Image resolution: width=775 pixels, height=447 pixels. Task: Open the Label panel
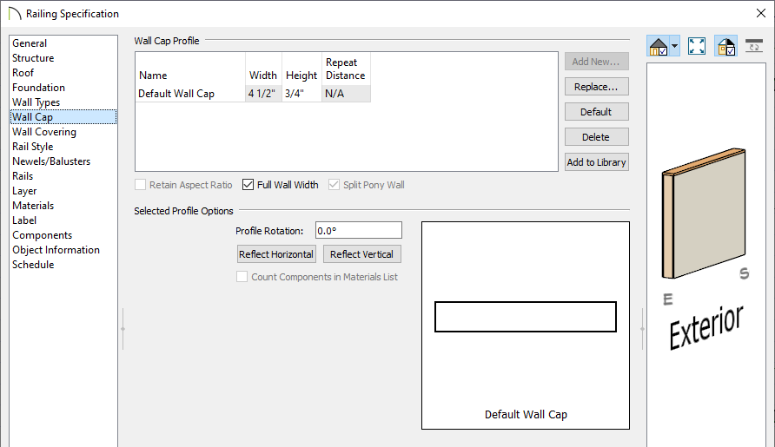[24, 220]
